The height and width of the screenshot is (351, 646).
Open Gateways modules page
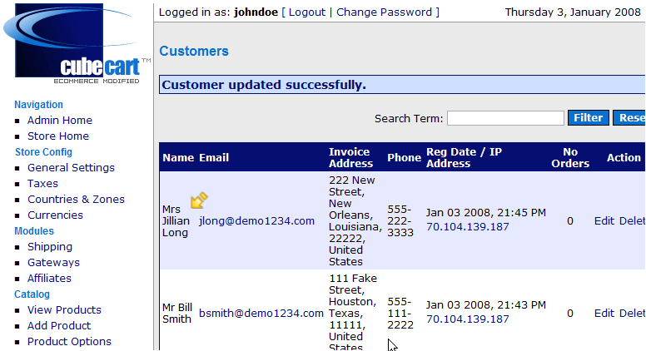53,263
